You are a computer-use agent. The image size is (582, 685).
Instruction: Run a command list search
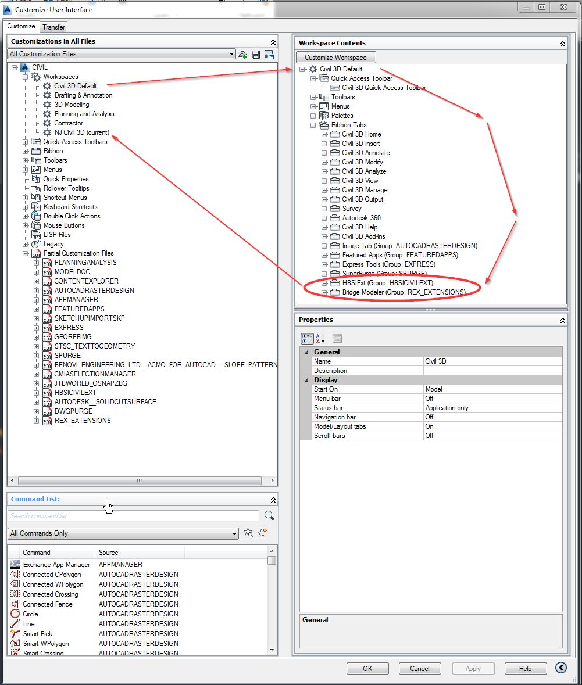[268, 516]
